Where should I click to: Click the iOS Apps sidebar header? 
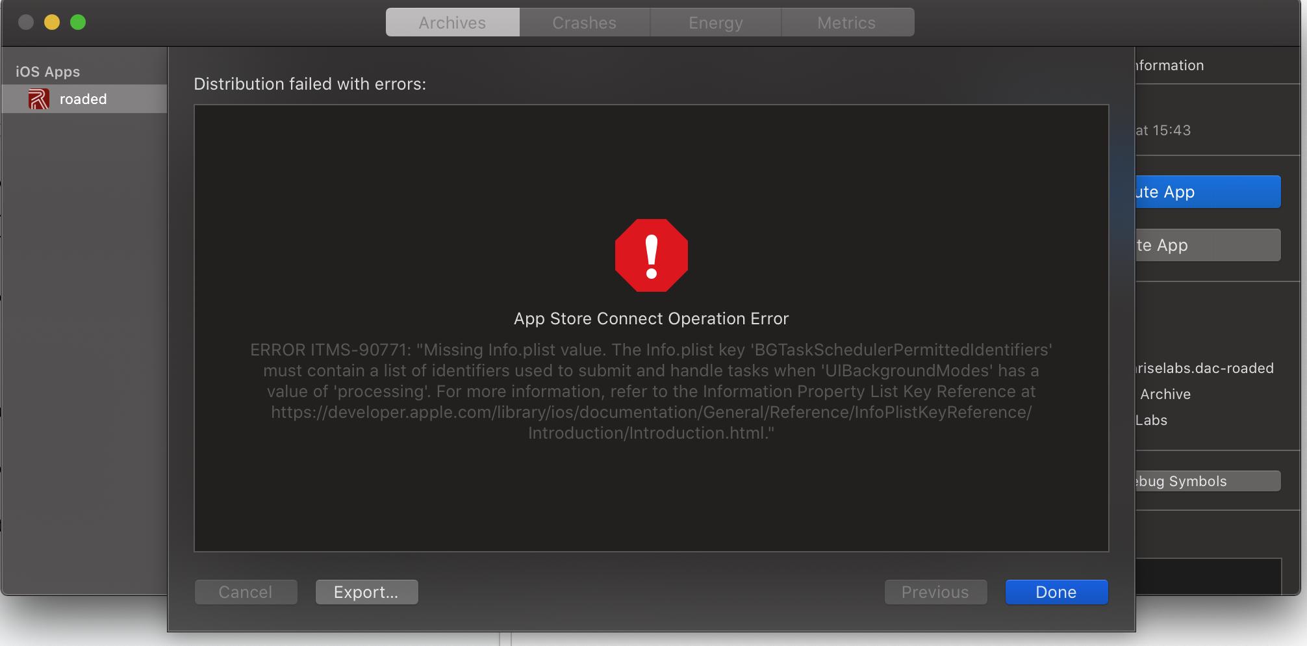pyautogui.click(x=47, y=71)
